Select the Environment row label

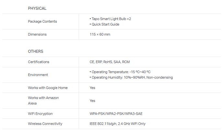point(38,75)
